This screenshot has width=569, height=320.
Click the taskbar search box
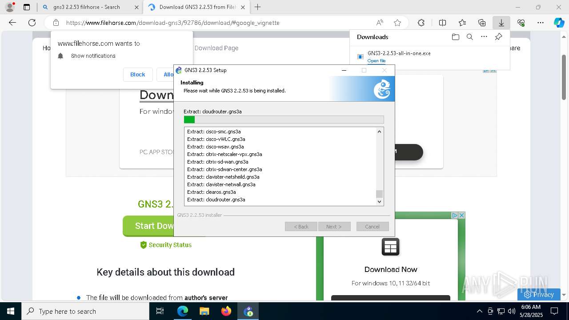85,311
